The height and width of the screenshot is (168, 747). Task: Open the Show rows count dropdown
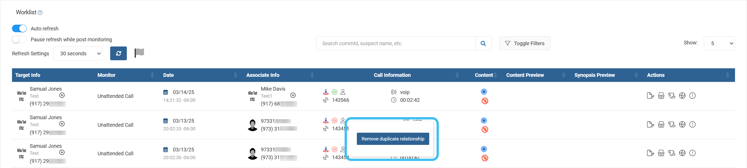point(719,43)
